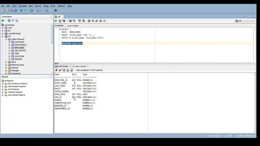Open the Help menu
This screenshot has width=260, height=146.
(70, 6)
